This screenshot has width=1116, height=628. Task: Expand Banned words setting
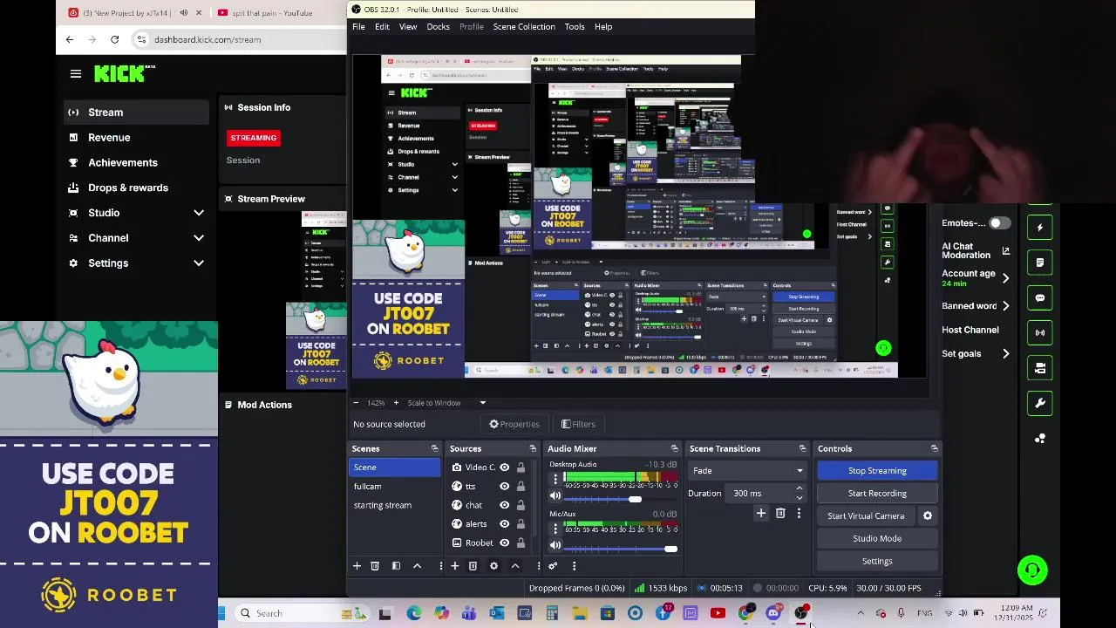1005,306
